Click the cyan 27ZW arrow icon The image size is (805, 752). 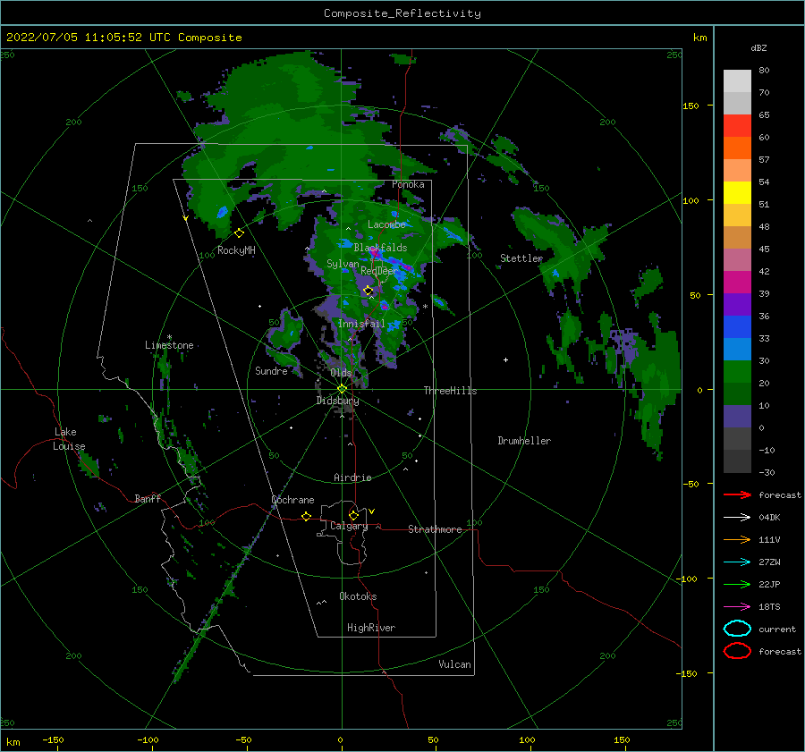coord(737,562)
